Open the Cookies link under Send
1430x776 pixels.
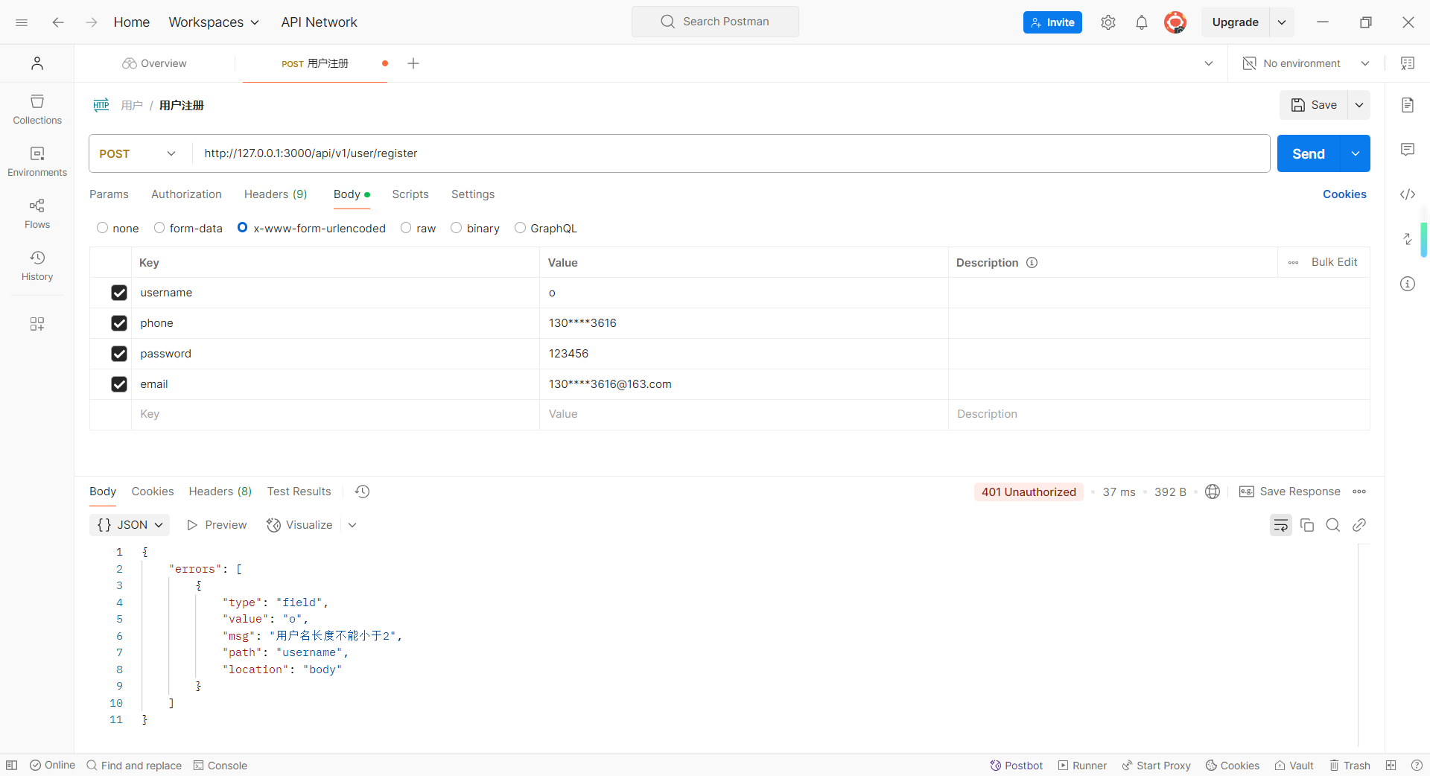point(1344,194)
